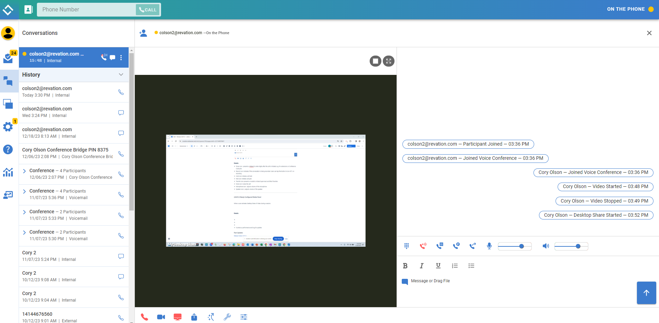This screenshot has width=659, height=323.
Task: Open the active conversation three-dot menu
Action: point(121,58)
